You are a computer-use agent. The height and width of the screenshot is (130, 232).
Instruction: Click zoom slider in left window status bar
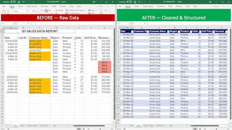(x=100, y=129)
